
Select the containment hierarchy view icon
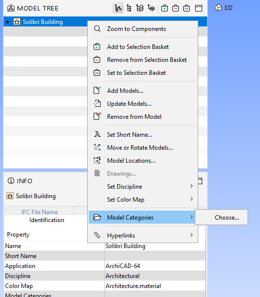click(118, 8)
